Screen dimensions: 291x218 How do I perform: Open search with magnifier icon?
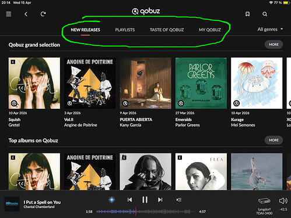265,14
